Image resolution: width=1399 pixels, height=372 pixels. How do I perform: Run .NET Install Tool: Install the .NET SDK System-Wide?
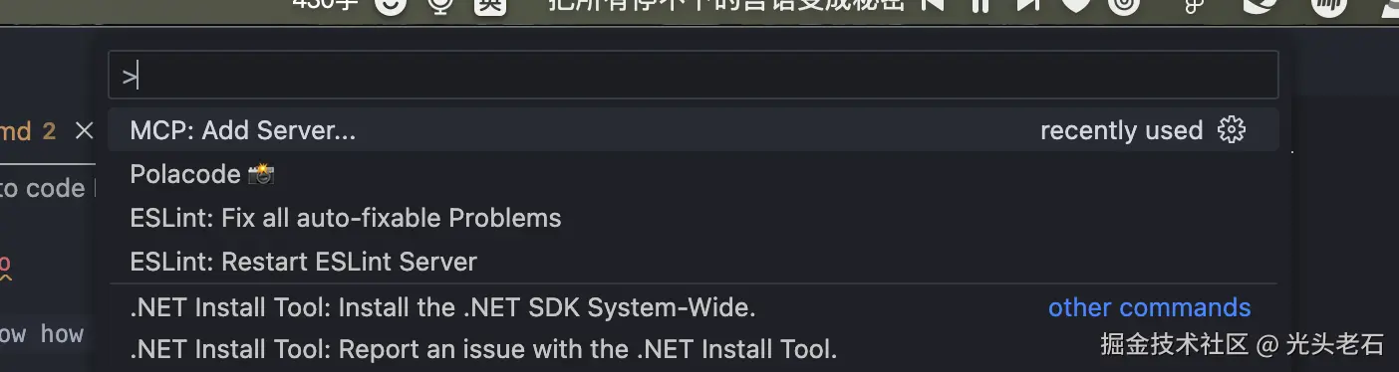point(694,307)
